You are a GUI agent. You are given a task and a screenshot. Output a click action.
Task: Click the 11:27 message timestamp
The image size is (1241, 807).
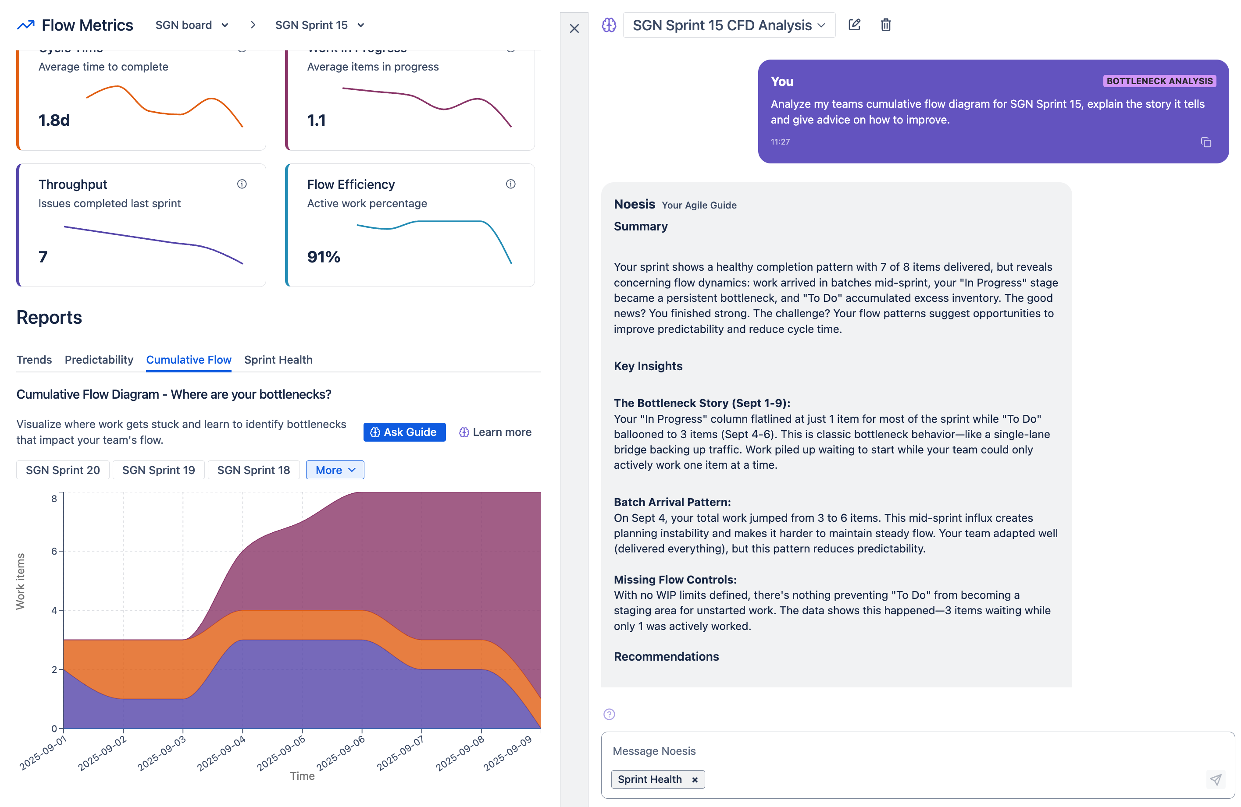[780, 142]
